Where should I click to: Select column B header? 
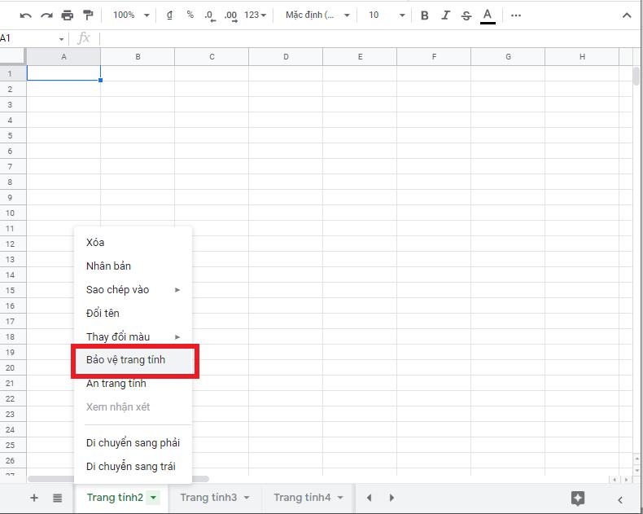[138, 57]
